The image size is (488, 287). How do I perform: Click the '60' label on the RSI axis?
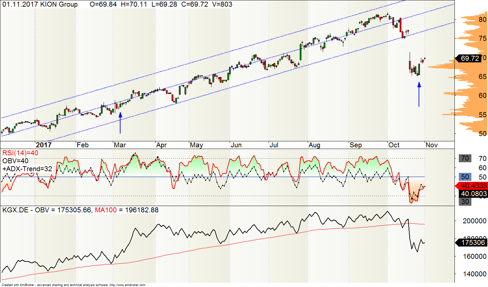tap(482, 168)
